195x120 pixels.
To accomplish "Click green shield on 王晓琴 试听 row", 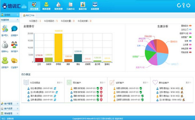I will pos(142,100).
